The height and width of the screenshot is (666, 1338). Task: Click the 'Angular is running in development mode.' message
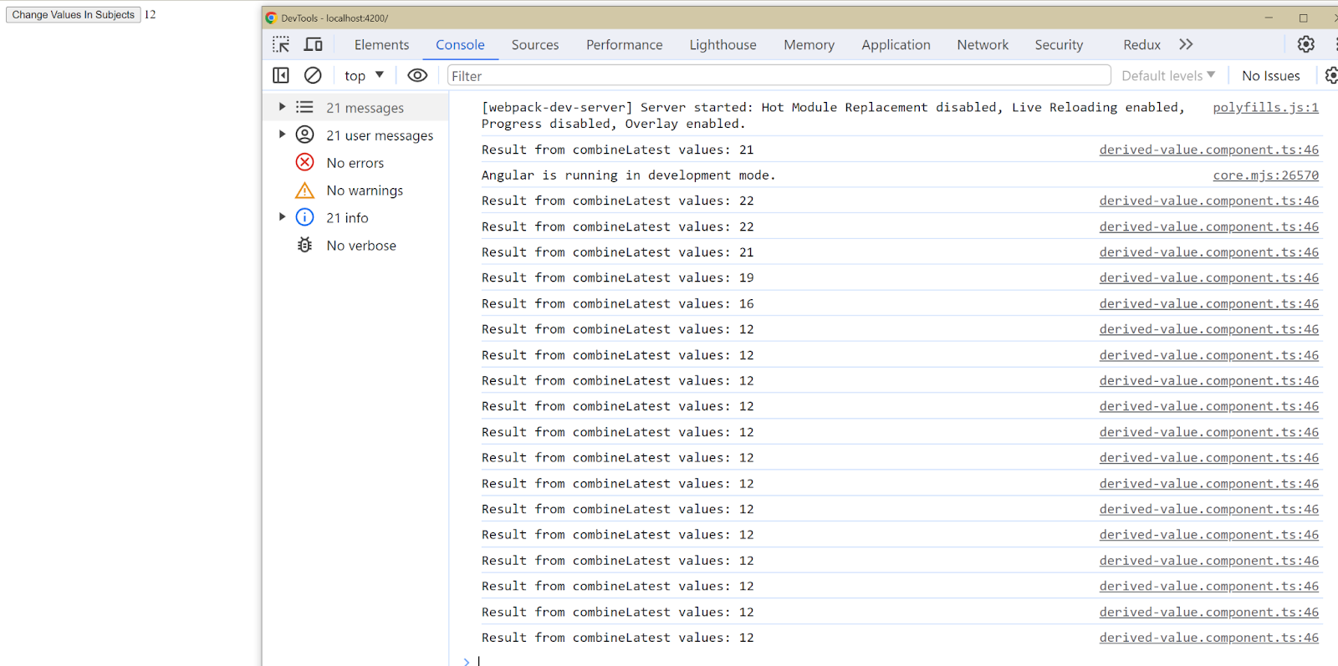(628, 175)
